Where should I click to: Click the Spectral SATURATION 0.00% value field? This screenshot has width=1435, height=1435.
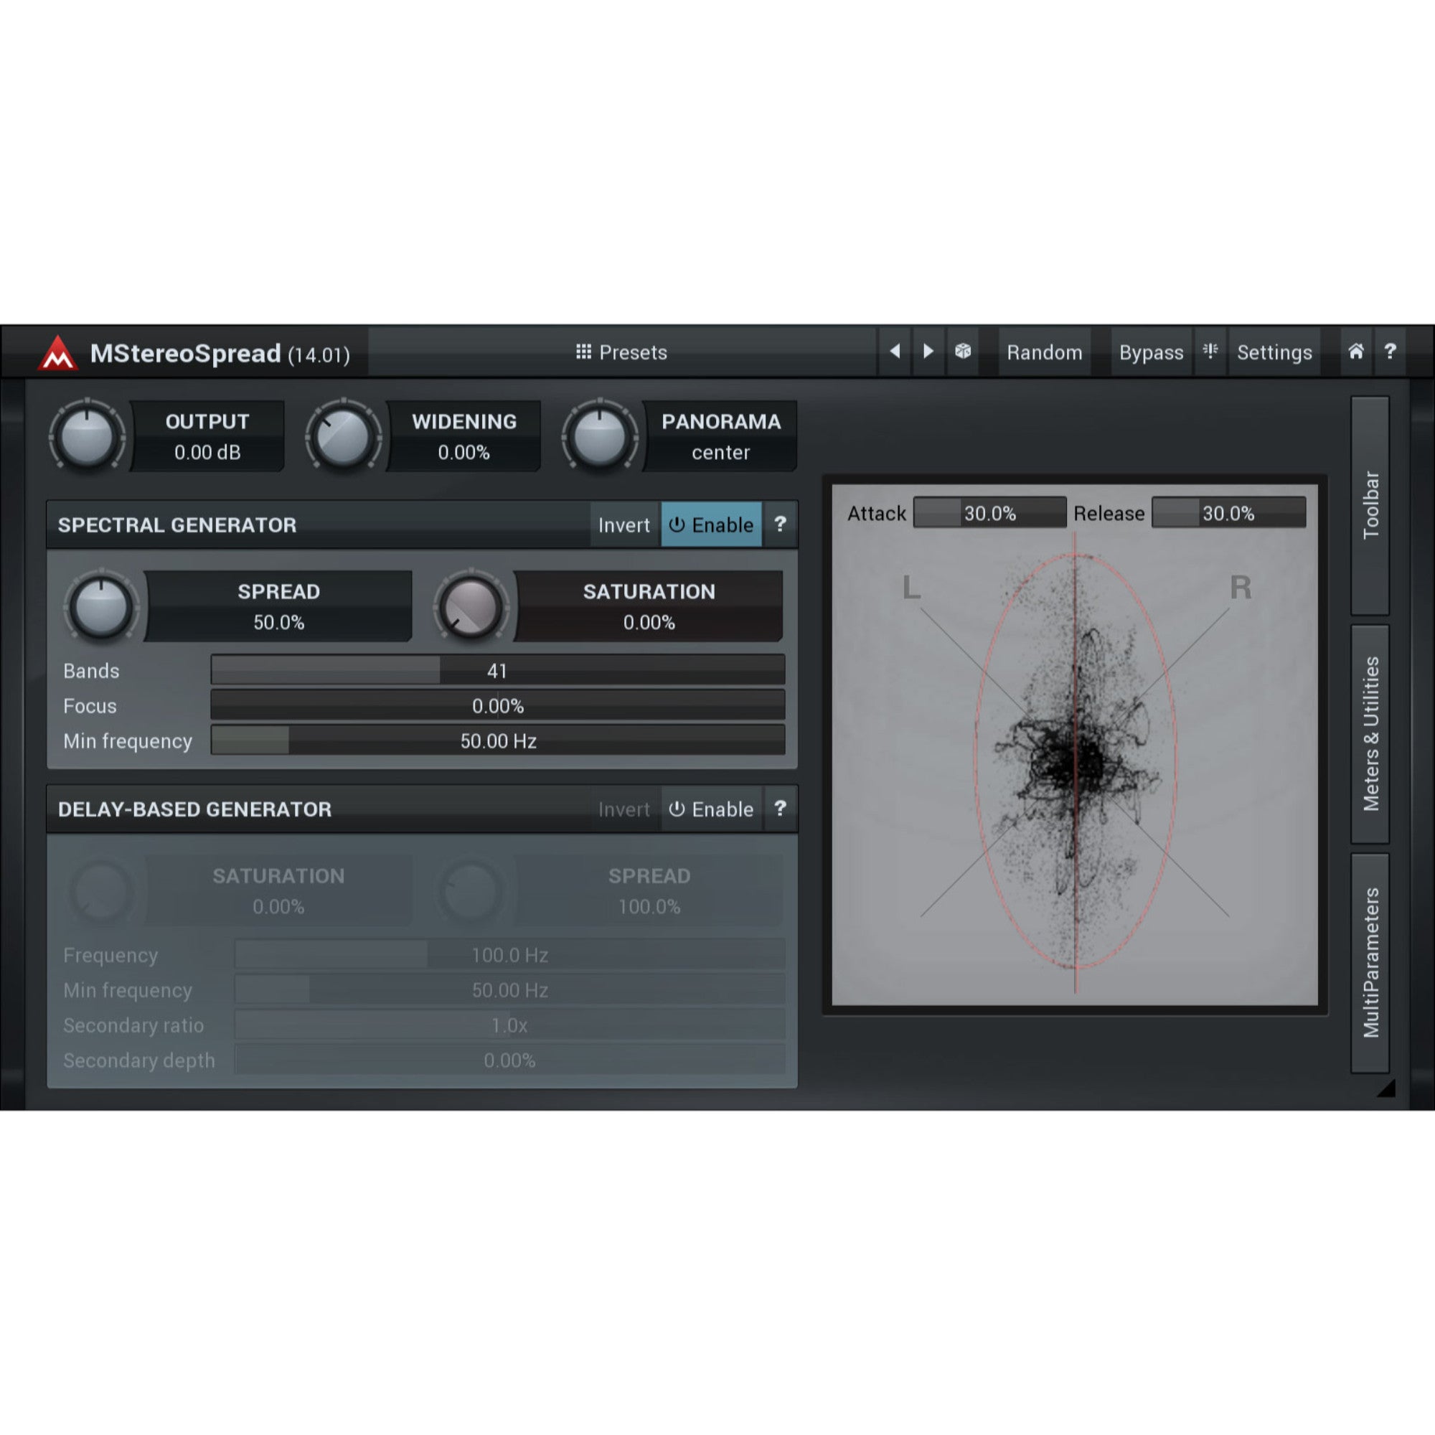tap(649, 606)
